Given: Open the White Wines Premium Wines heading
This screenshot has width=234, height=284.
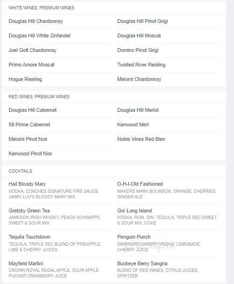Looking at the screenshot, I should 42,8.
